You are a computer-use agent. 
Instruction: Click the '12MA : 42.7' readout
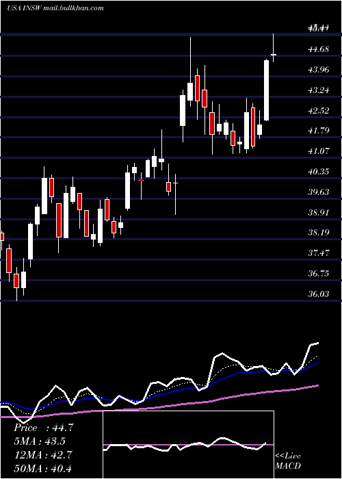pos(43,454)
